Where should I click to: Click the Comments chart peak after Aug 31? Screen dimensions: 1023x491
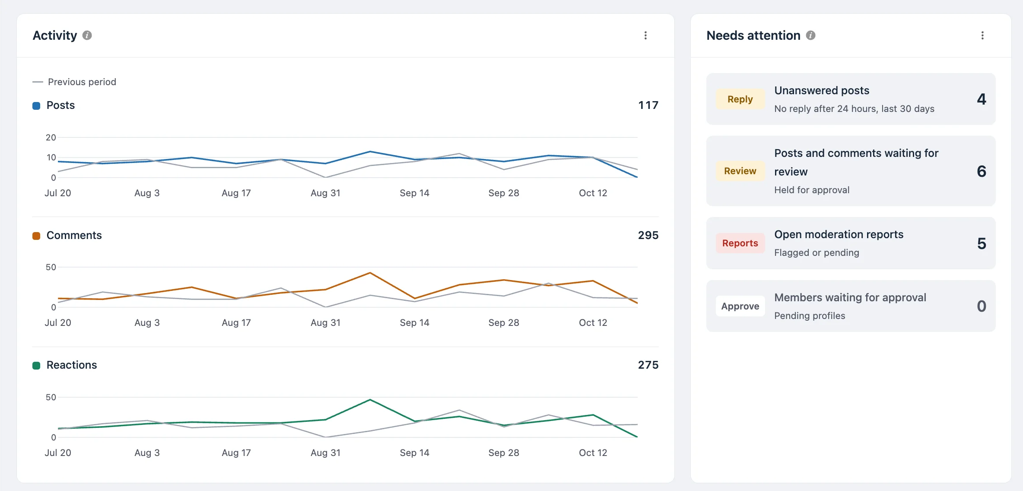coord(370,273)
